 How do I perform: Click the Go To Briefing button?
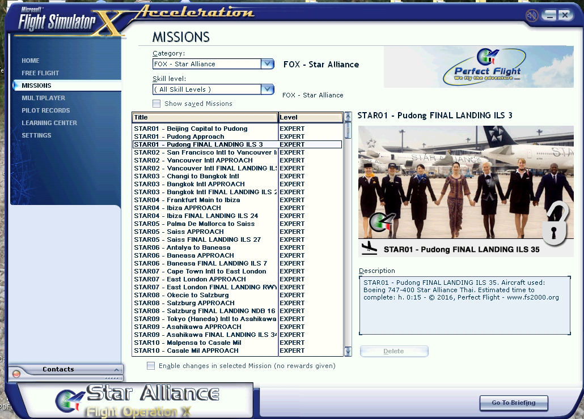click(514, 403)
